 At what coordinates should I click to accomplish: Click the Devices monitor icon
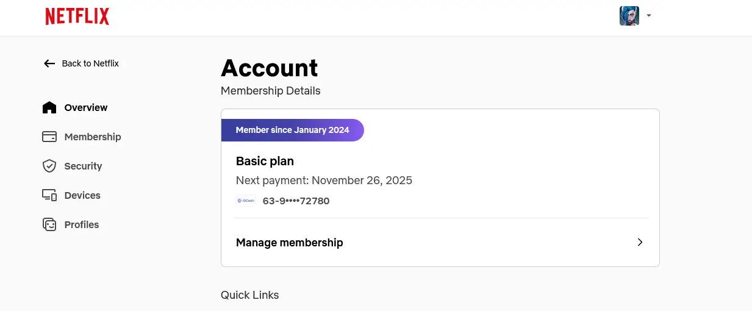(49, 195)
